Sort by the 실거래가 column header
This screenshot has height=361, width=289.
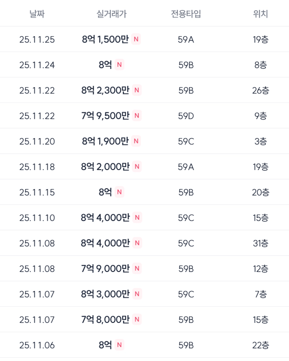coord(111,14)
